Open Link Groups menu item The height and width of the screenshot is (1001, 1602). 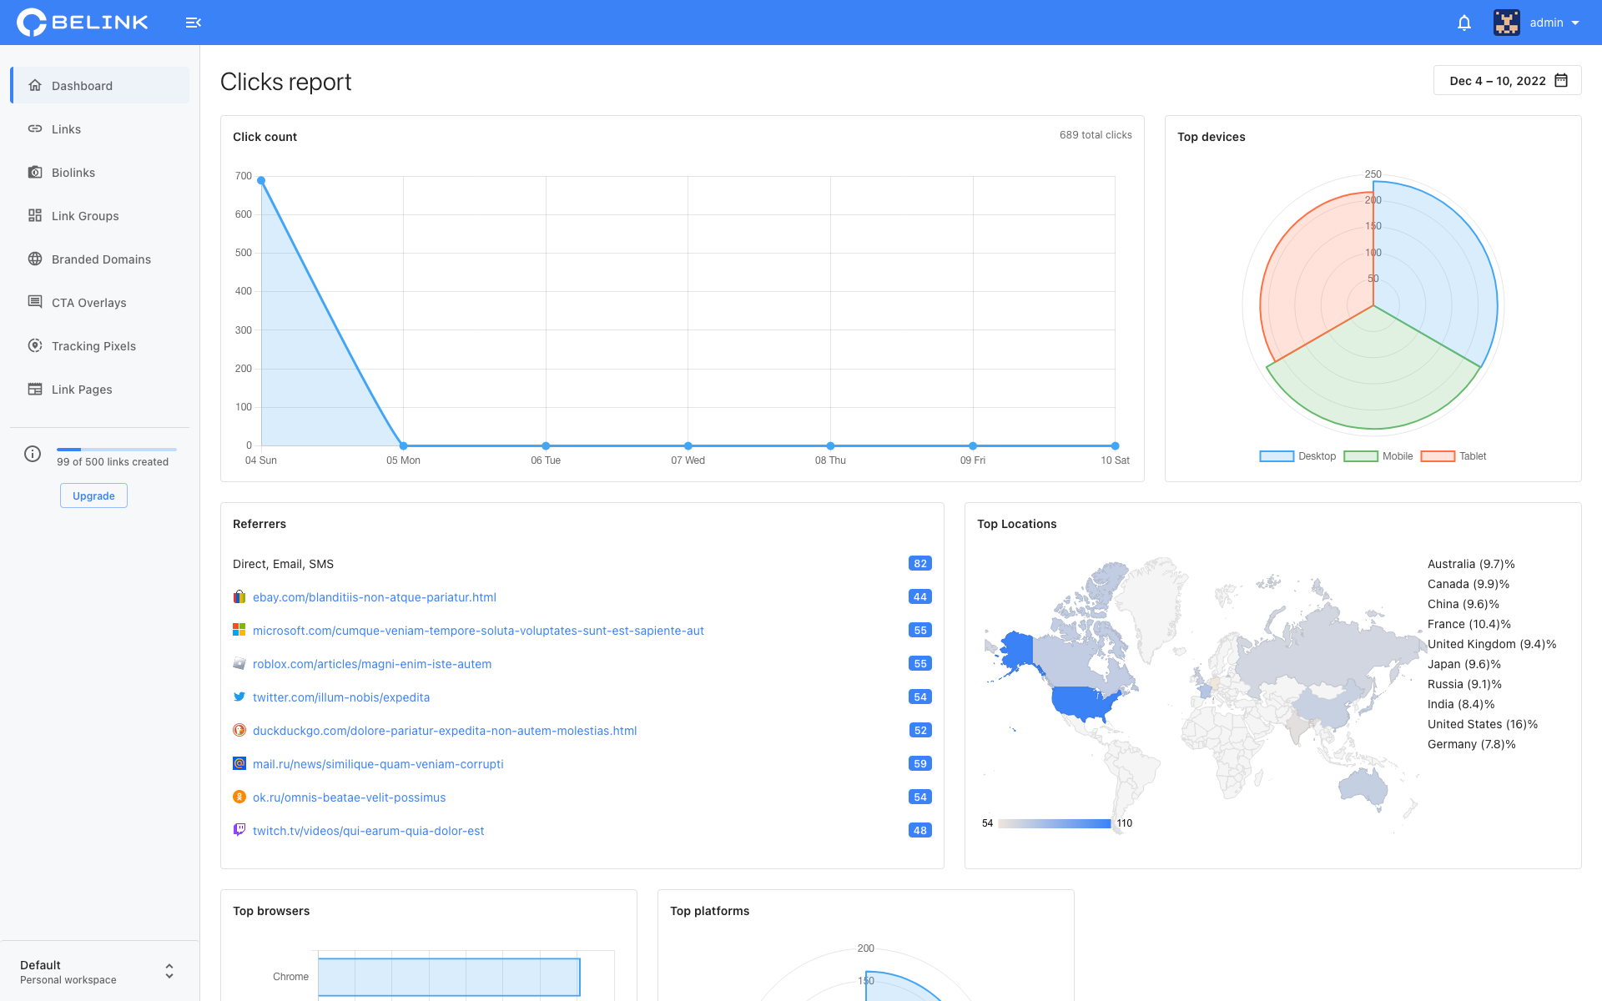85,216
